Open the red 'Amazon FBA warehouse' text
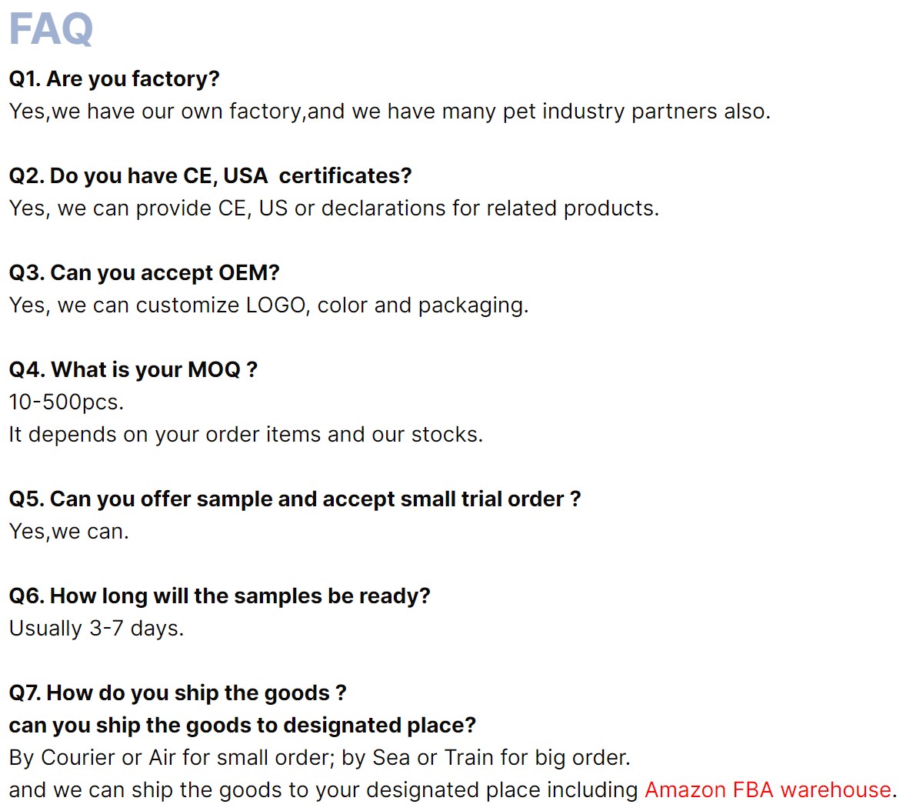 [x=768, y=790]
